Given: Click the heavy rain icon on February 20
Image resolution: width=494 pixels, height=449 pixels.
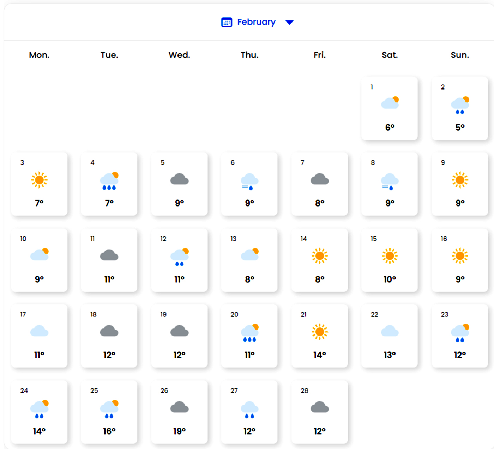Looking at the screenshot, I should click(x=249, y=333).
